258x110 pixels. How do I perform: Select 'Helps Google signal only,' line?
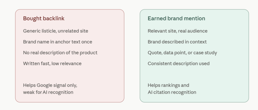pos(50,85)
